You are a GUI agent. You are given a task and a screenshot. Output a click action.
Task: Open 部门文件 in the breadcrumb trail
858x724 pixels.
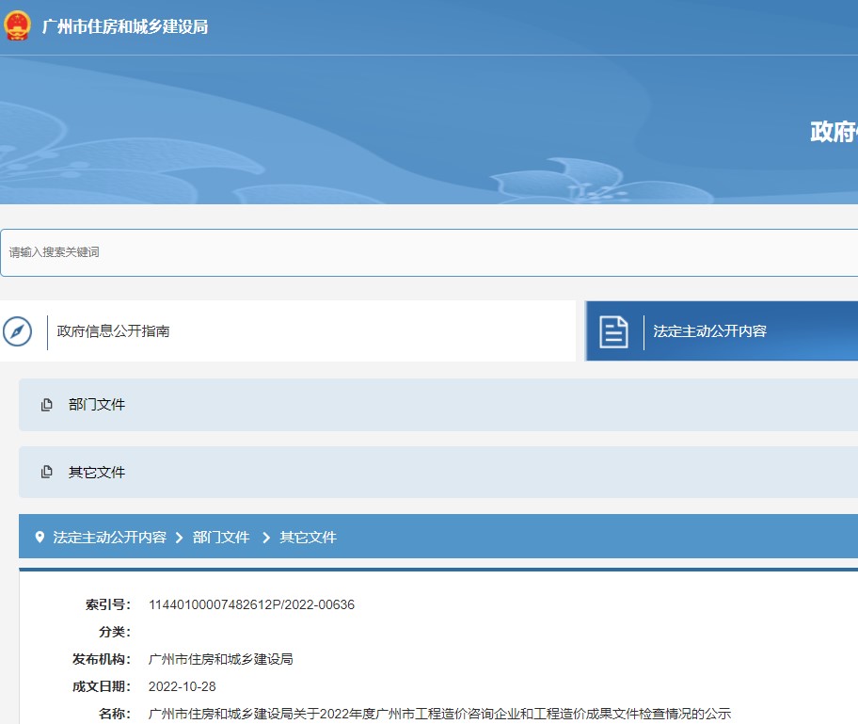pos(221,538)
